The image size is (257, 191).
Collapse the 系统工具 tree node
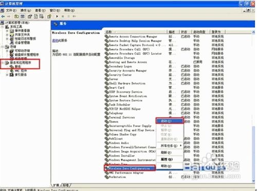pyautogui.click(x=3, y=27)
